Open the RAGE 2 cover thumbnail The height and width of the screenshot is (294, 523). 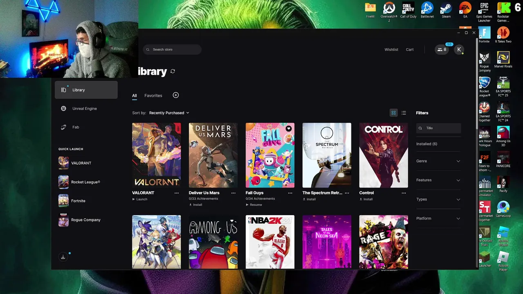pos(383,242)
